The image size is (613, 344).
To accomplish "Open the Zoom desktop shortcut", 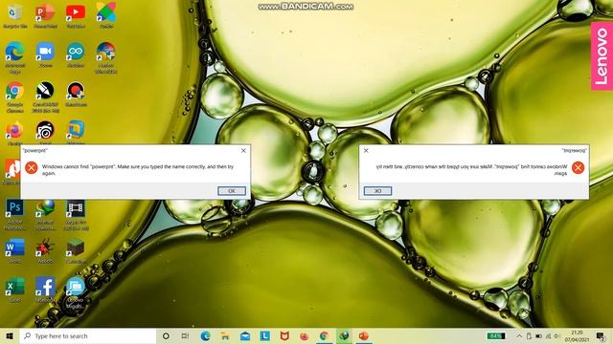I will coord(45,54).
